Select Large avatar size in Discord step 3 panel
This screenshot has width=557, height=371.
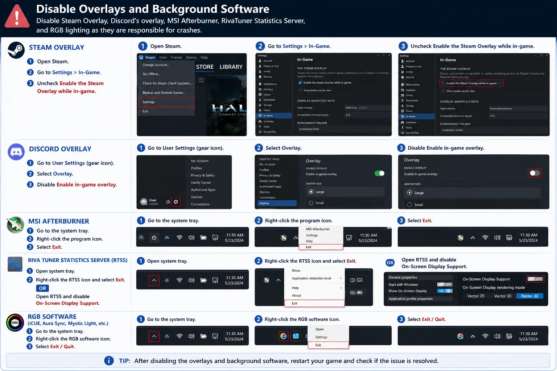(409, 193)
